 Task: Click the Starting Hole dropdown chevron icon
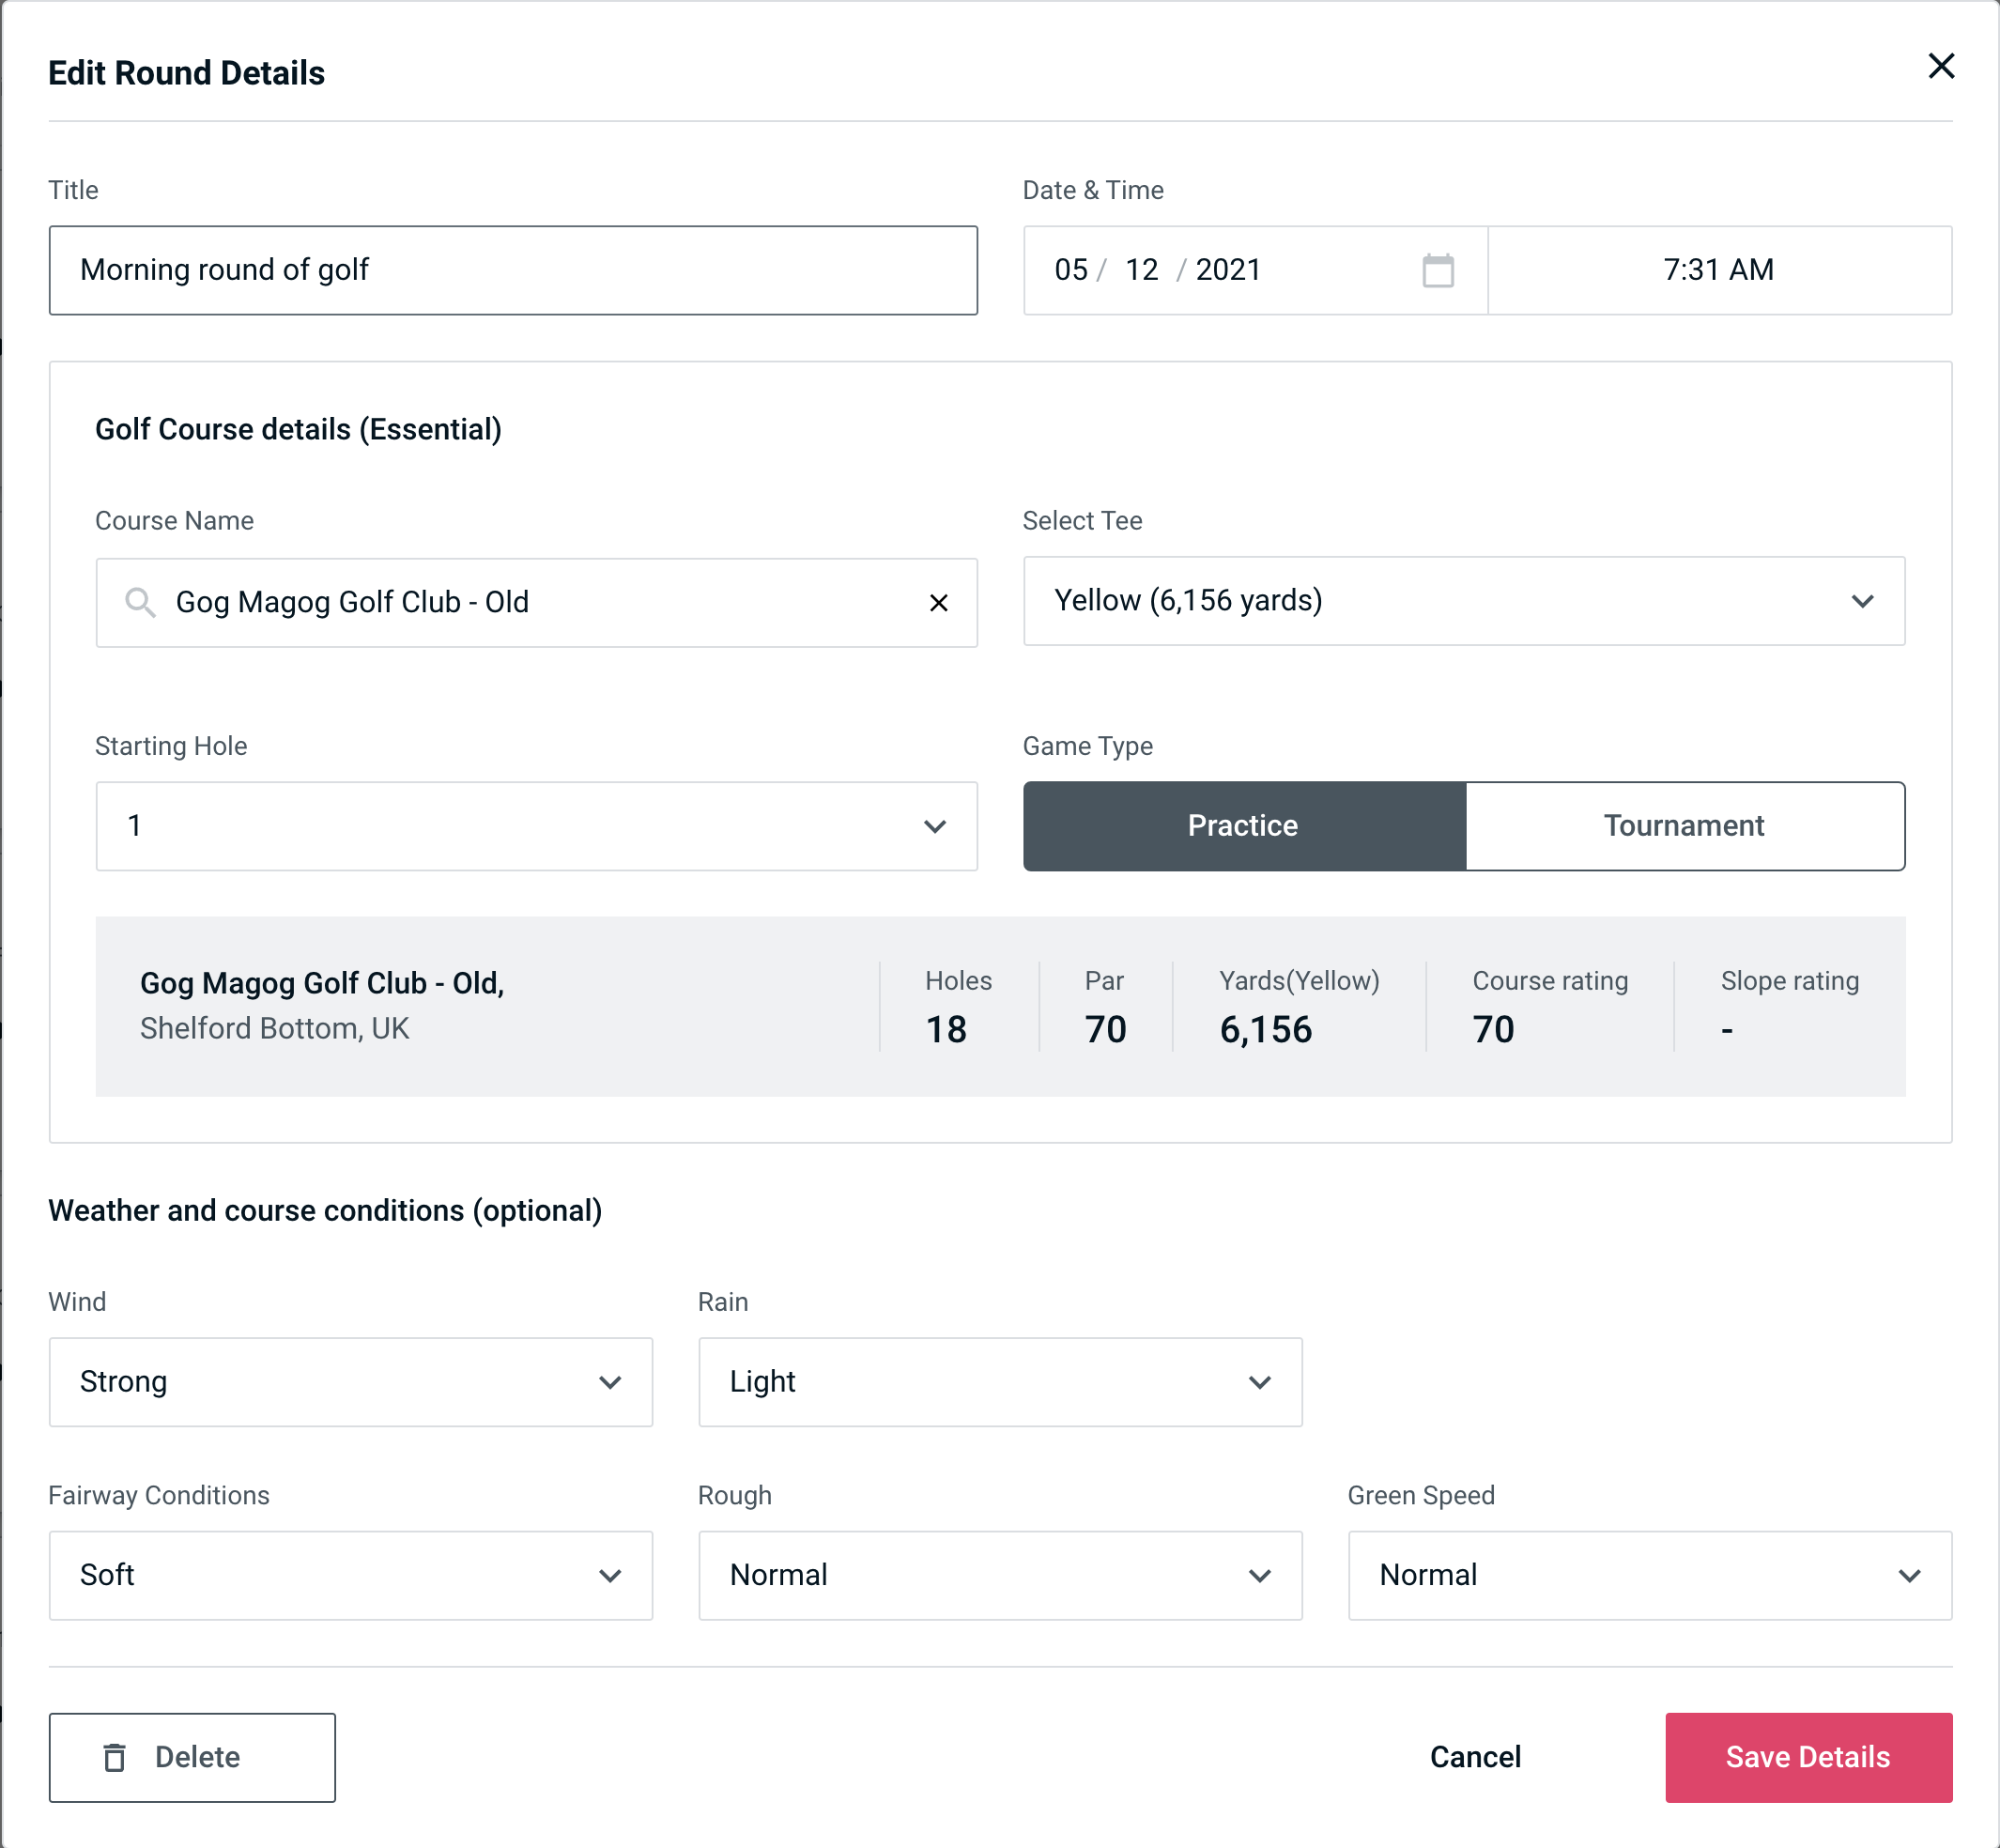pos(937,825)
